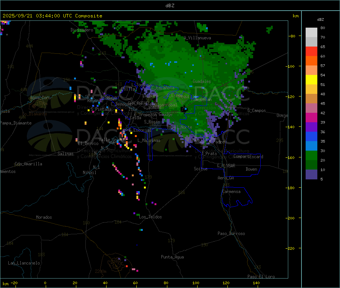Select the Nihuil location label
Viewport: 340px width, 288px height.
[x=89, y=173]
